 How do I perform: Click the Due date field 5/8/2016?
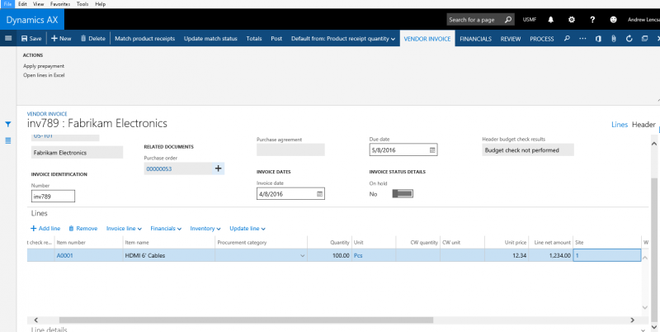[x=403, y=150]
